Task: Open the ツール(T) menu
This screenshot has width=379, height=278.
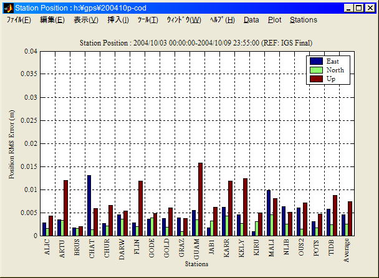Action: [148, 20]
